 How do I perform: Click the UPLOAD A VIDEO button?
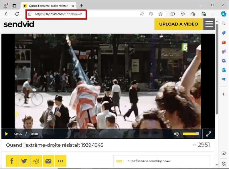pyautogui.click(x=178, y=24)
